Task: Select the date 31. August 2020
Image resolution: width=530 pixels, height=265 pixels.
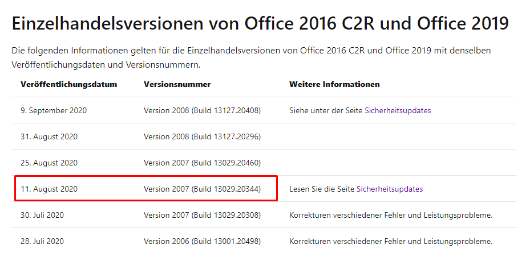Action: point(49,136)
